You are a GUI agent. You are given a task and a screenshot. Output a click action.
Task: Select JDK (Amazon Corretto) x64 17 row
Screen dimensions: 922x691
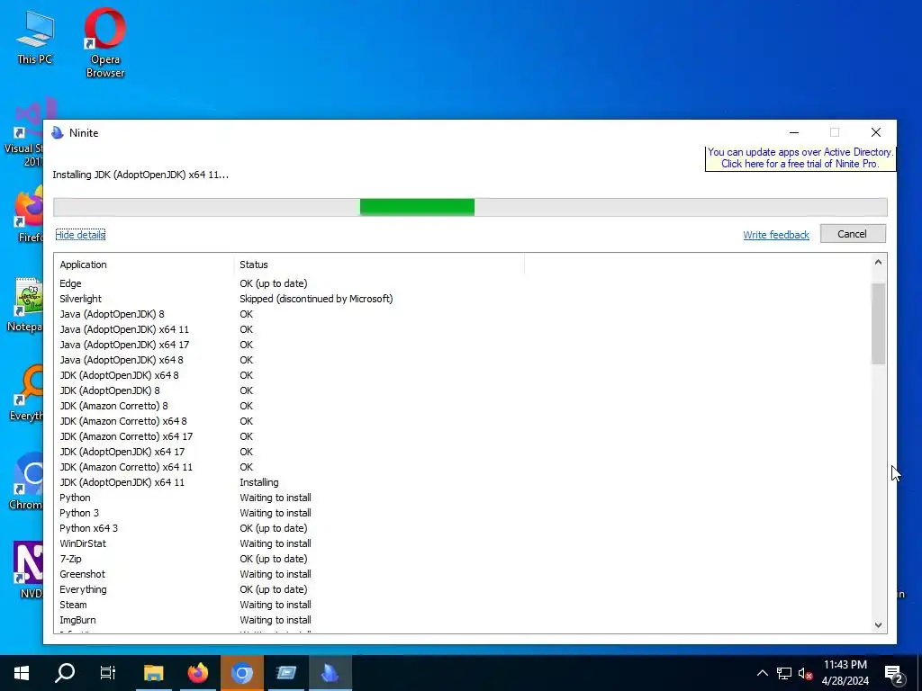coord(462,436)
